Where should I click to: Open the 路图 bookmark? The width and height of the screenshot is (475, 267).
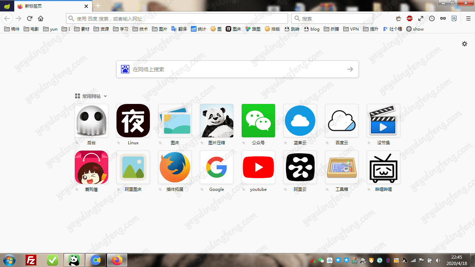click(253, 29)
